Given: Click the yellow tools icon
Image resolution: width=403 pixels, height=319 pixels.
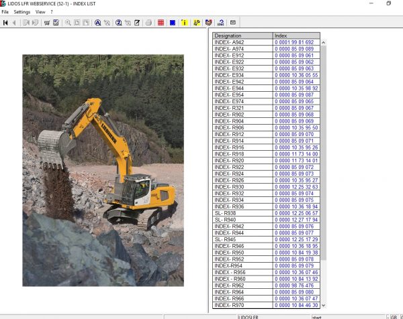Looking at the screenshot, I should pyautogui.click(x=197, y=23).
